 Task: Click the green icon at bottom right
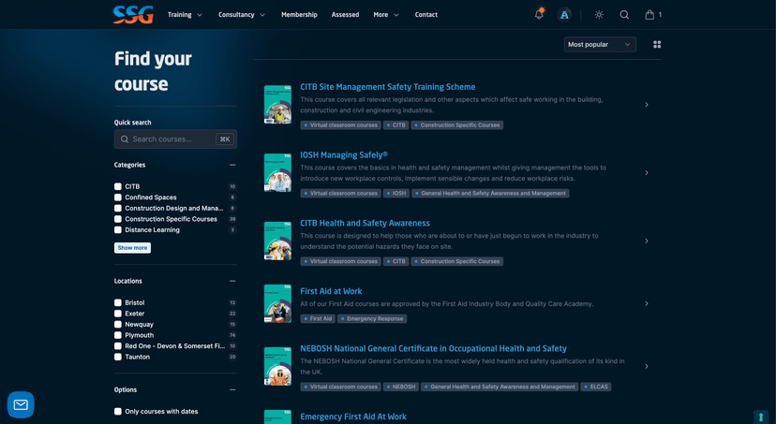761,417
